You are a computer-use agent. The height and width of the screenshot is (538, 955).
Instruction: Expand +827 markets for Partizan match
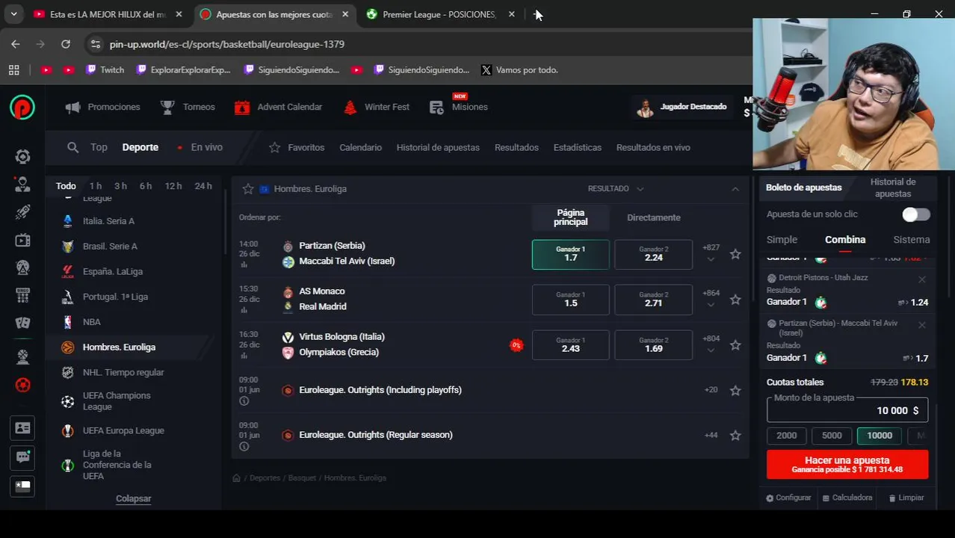click(x=711, y=253)
